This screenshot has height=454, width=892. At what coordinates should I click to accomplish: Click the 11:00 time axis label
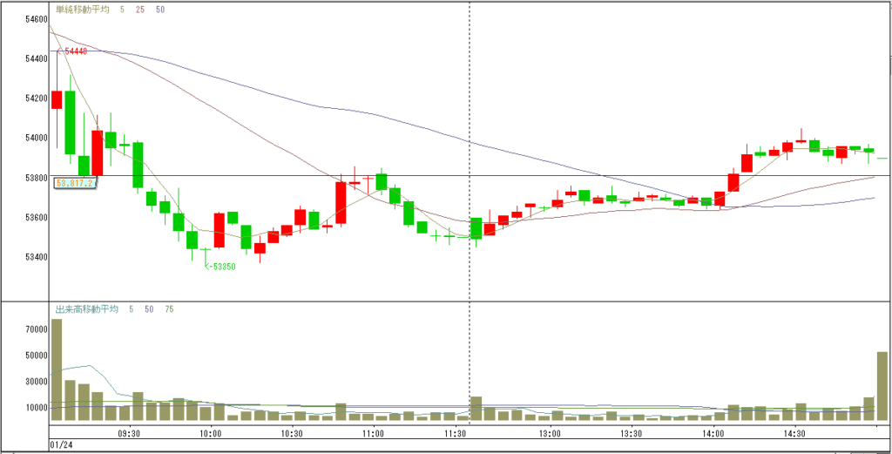click(x=373, y=433)
